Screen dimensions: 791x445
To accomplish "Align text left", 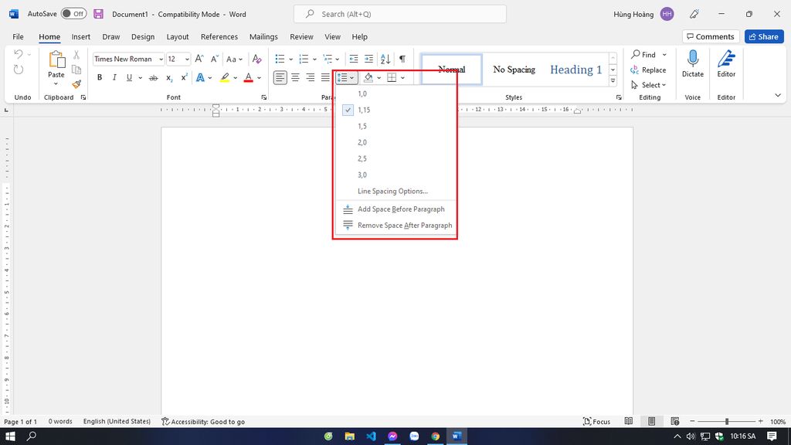I will pyautogui.click(x=280, y=78).
